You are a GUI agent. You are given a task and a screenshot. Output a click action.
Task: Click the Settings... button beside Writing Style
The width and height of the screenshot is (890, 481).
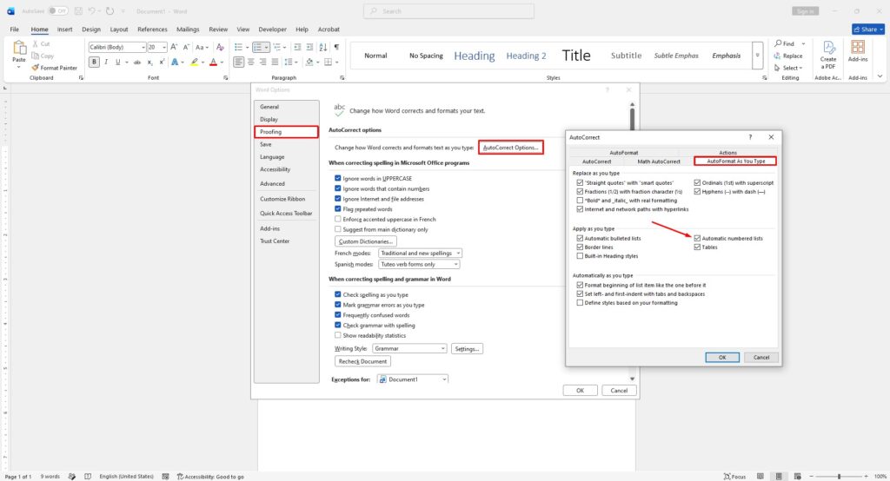tap(467, 348)
